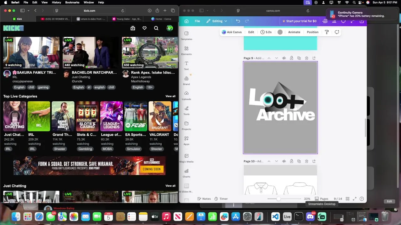Open the Timer in Canva footer

click(x=221, y=199)
